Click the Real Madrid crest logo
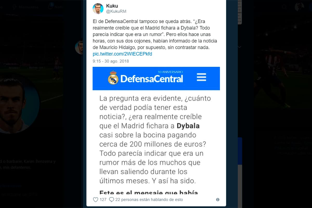 [x=113, y=77]
